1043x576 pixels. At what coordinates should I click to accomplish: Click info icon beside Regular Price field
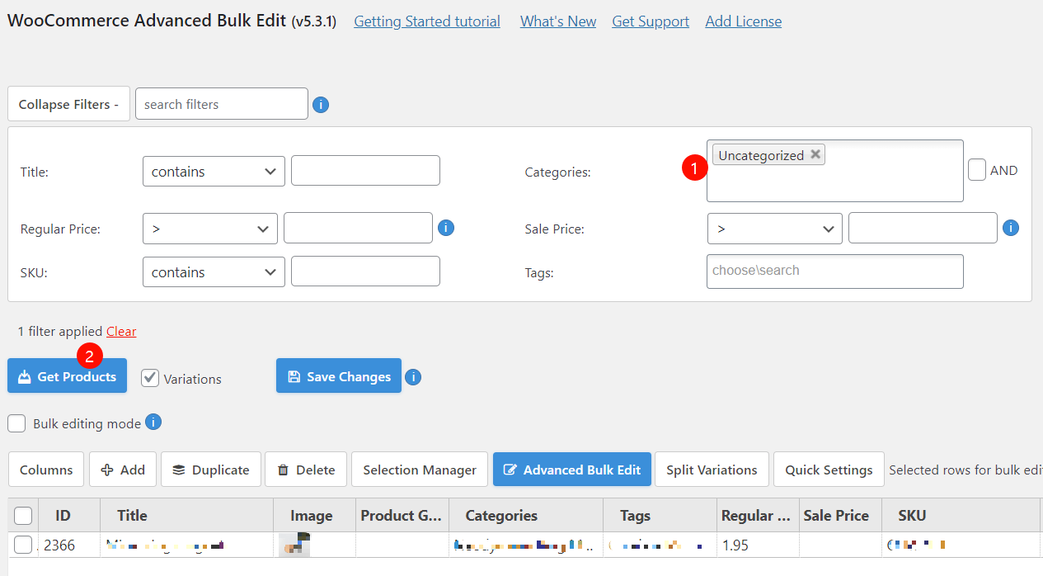click(x=446, y=228)
